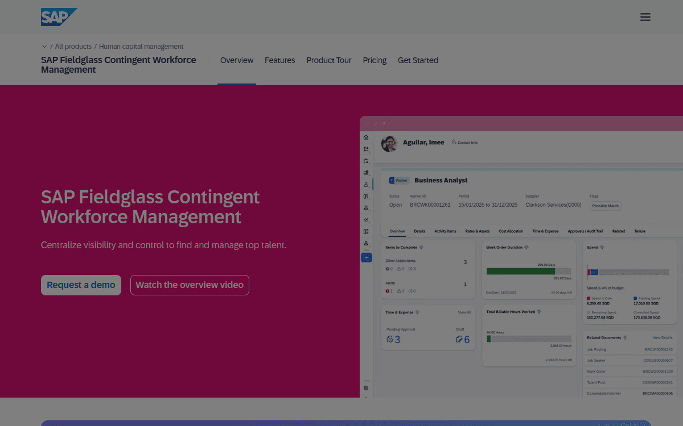Open Human capital management breadcrumb
The height and width of the screenshot is (426, 683).
click(141, 47)
